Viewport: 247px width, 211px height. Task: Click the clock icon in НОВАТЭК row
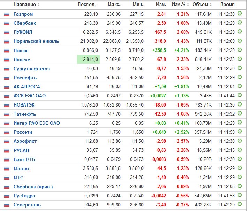click(x=240, y=104)
